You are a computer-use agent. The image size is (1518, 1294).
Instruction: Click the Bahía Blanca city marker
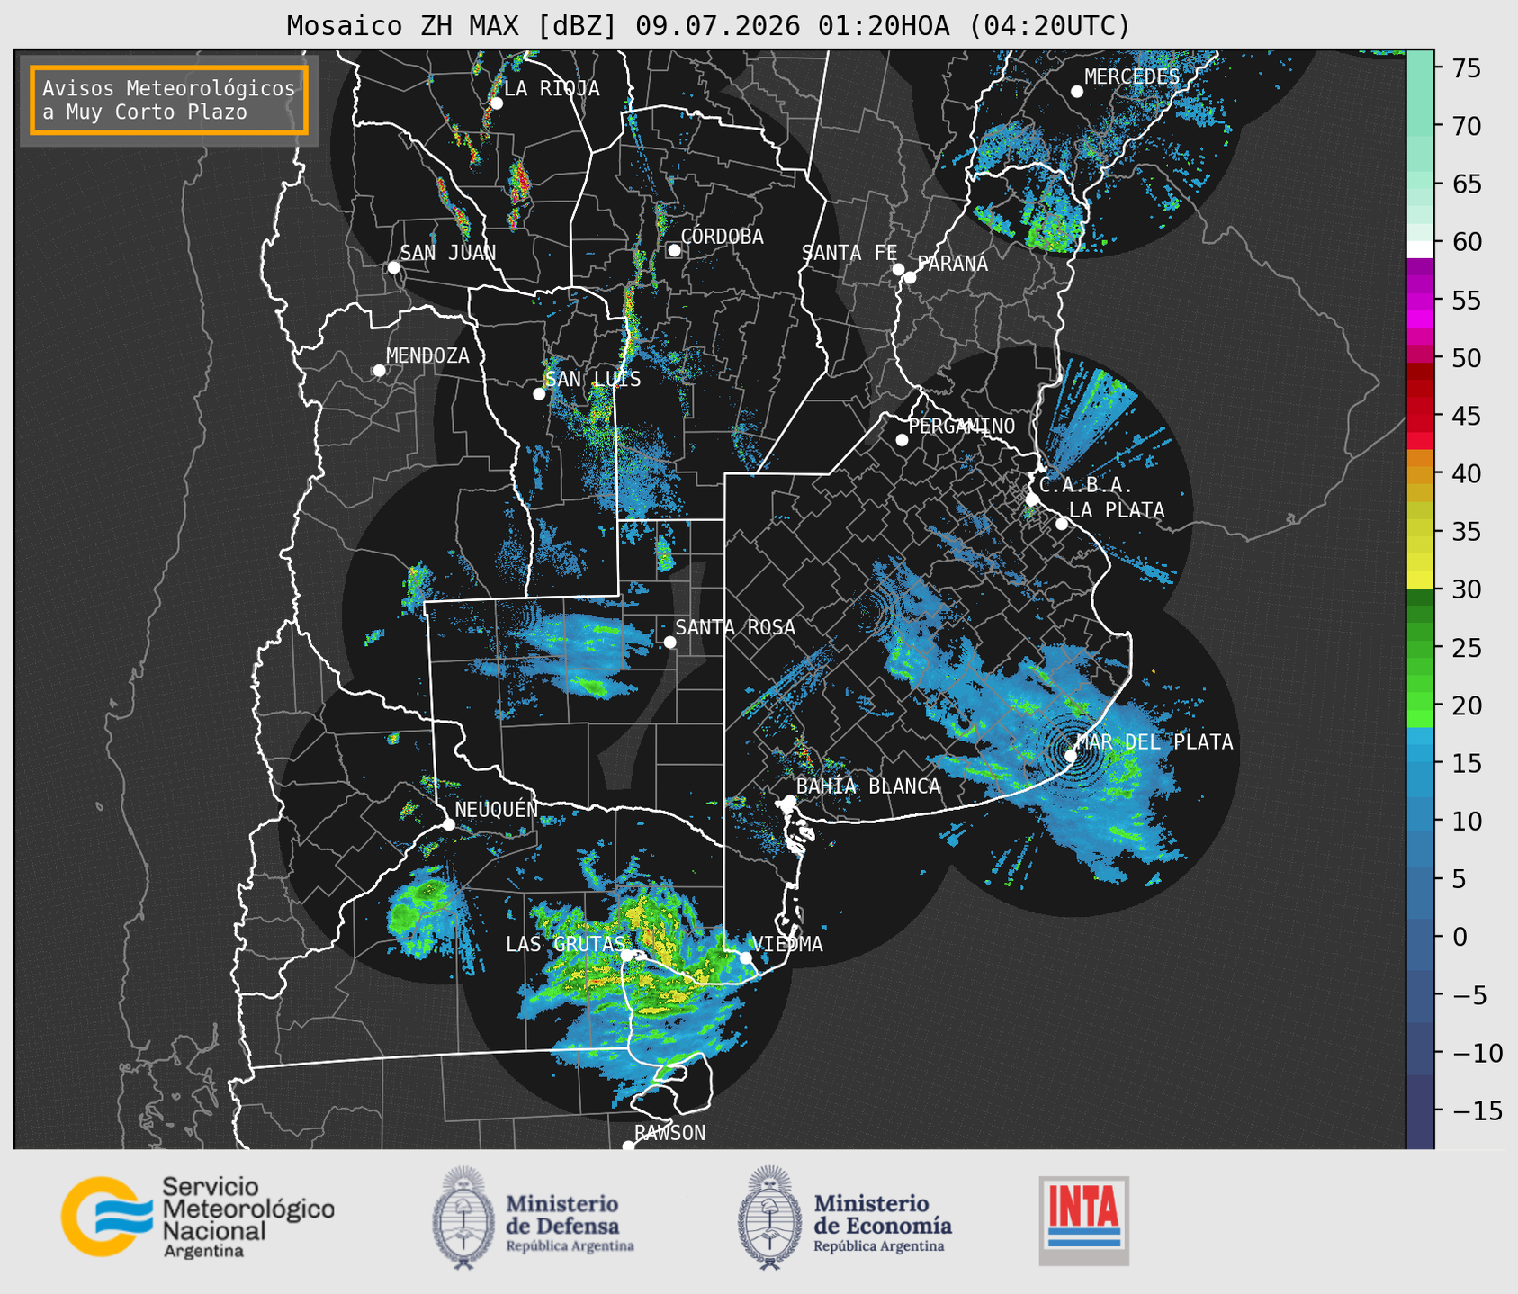[789, 801]
